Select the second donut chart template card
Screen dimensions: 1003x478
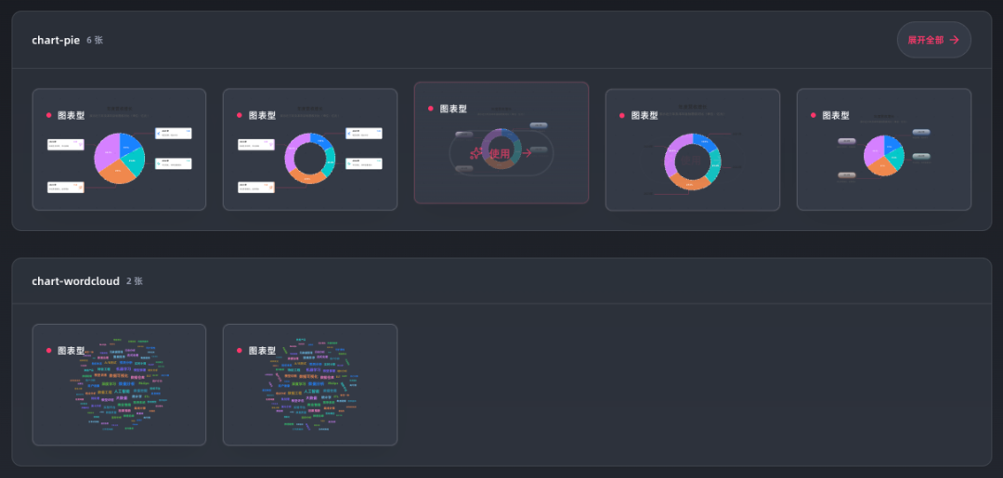pos(310,149)
